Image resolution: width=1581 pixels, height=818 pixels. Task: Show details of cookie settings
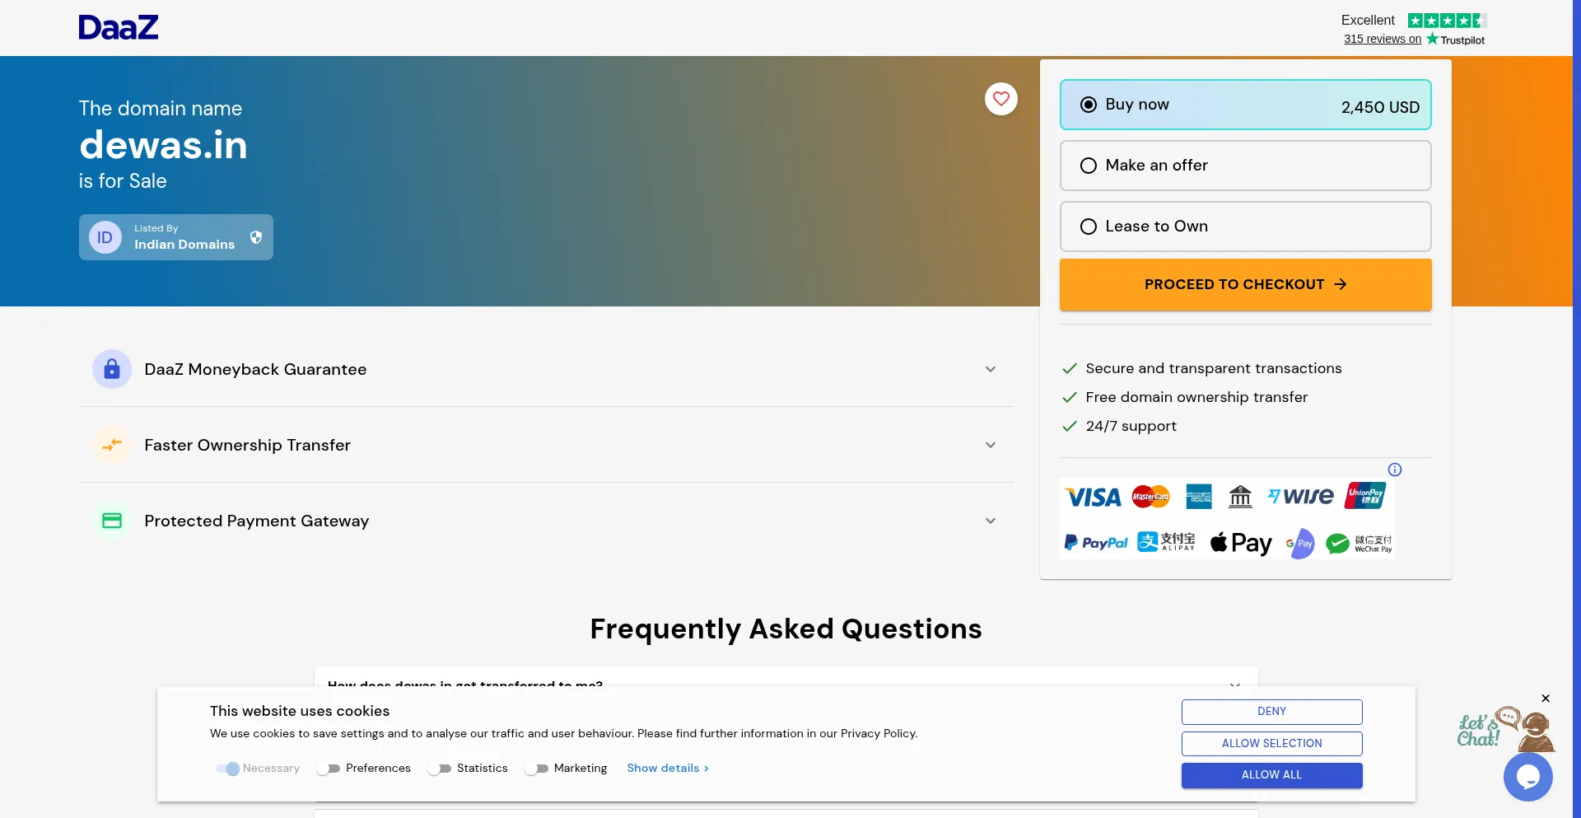point(667,769)
